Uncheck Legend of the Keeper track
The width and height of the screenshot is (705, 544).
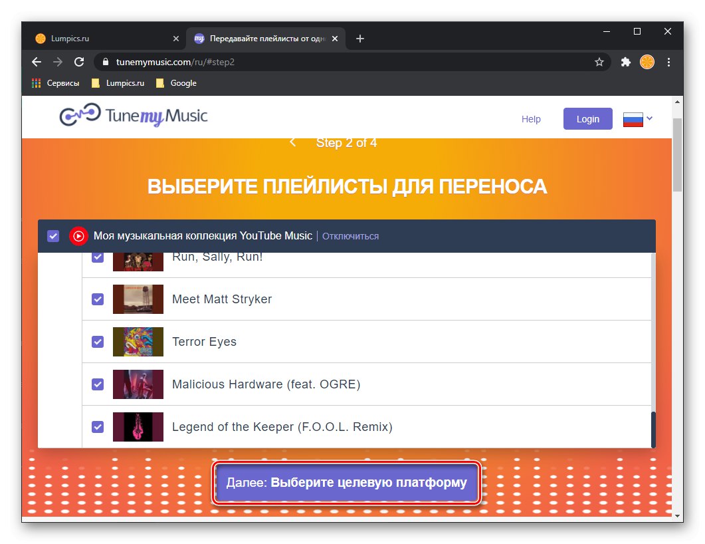(98, 427)
